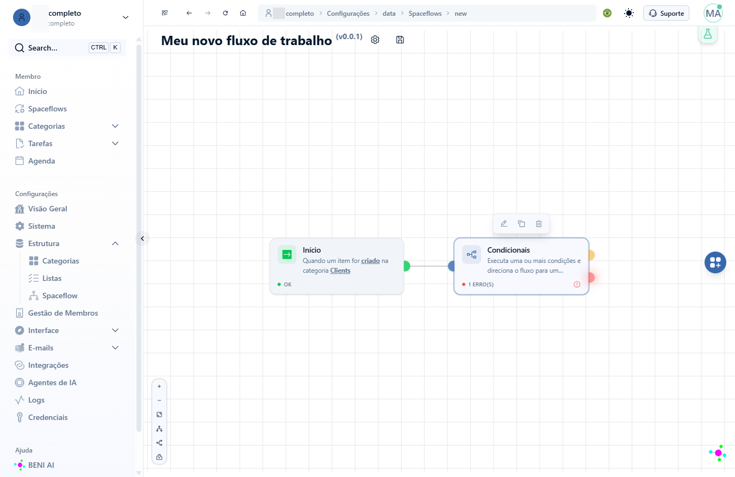Zoom in on the canvas
Screen dimensions: 735x477
159,386
